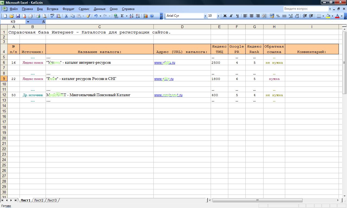The height and width of the screenshot is (208, 347).
Task: Launch the Chart Wizard
Action: pos(145,16)
